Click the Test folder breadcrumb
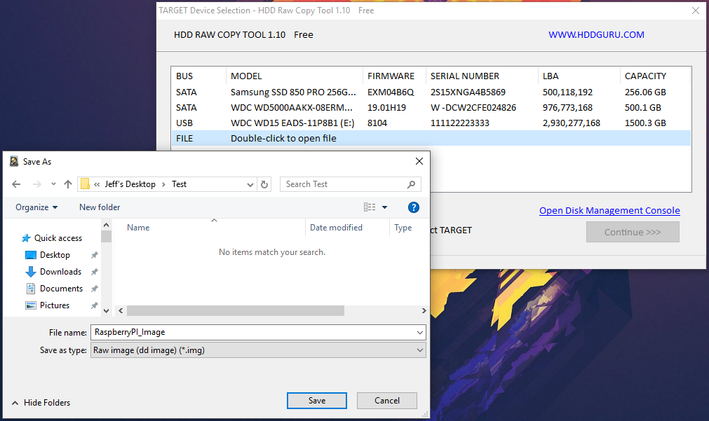This screenshot has width=709, height=421. (x=179, y=184)
